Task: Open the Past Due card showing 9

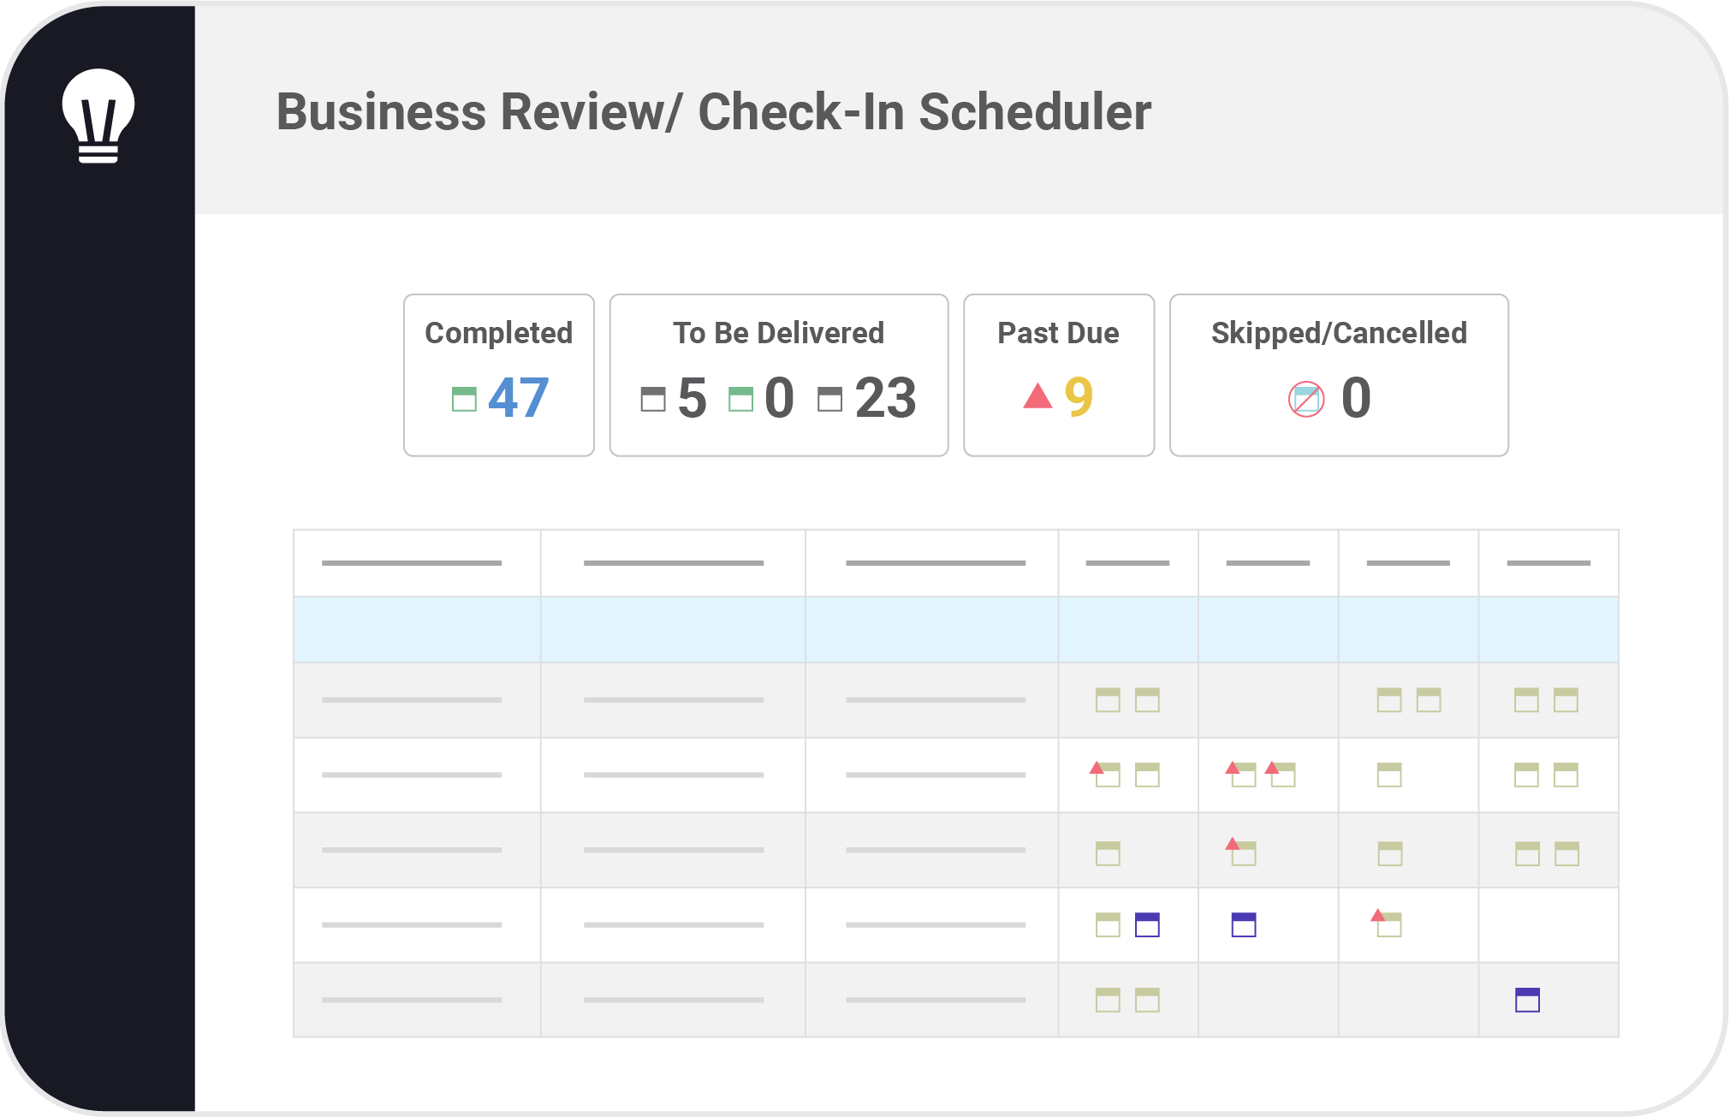Action: [1059, 375]
